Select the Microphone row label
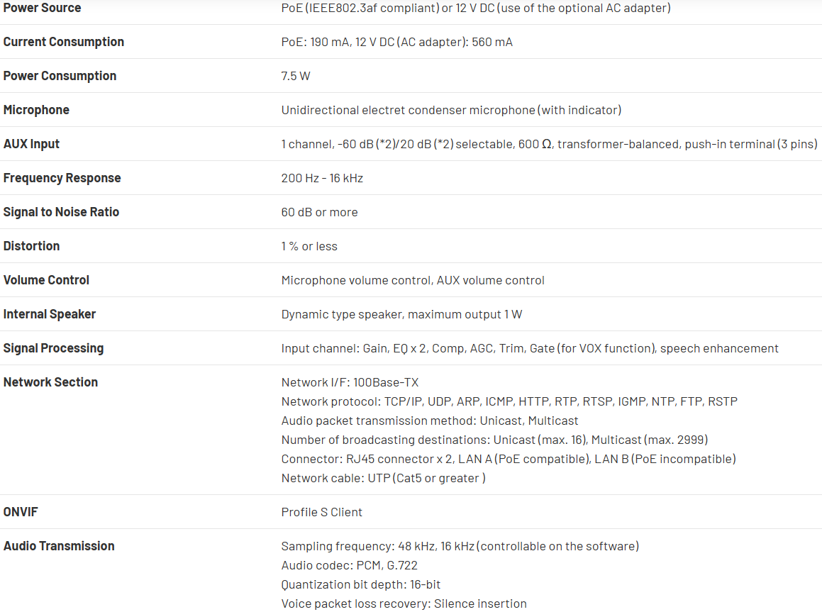 click(x=36, y=110)
